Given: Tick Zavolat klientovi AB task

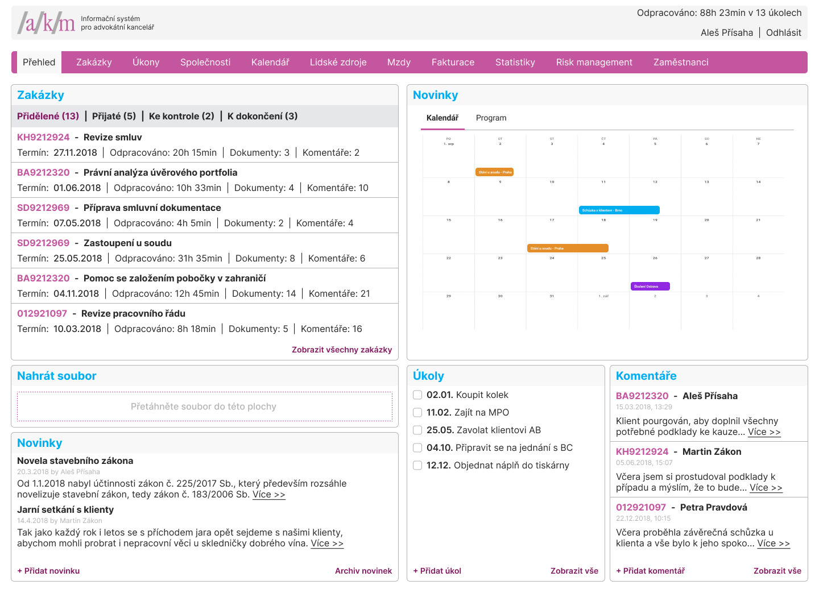Looking at the screenshot, I should point(417,430).
